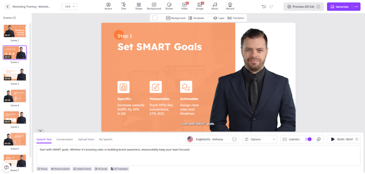365x174 pixels.
Task: Switch to the Upload Voice tab
Action: (86, 140)
